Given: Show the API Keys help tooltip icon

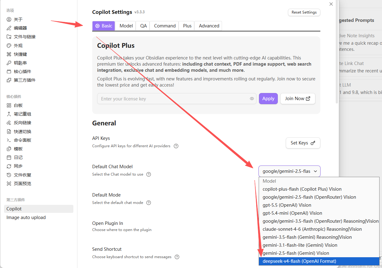Looking at the screenshot, I should 176,146.
